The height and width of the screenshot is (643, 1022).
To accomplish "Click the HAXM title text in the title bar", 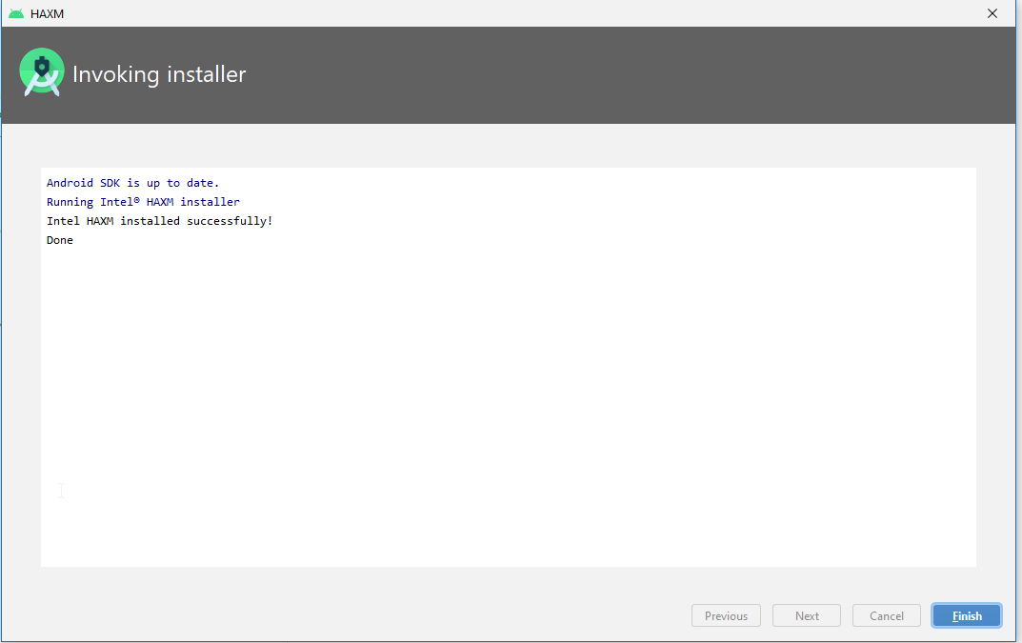I will pos(48,14).
